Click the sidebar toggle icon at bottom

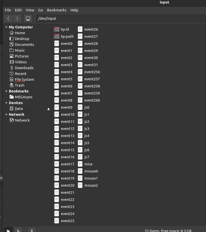(x=32, y=230)
